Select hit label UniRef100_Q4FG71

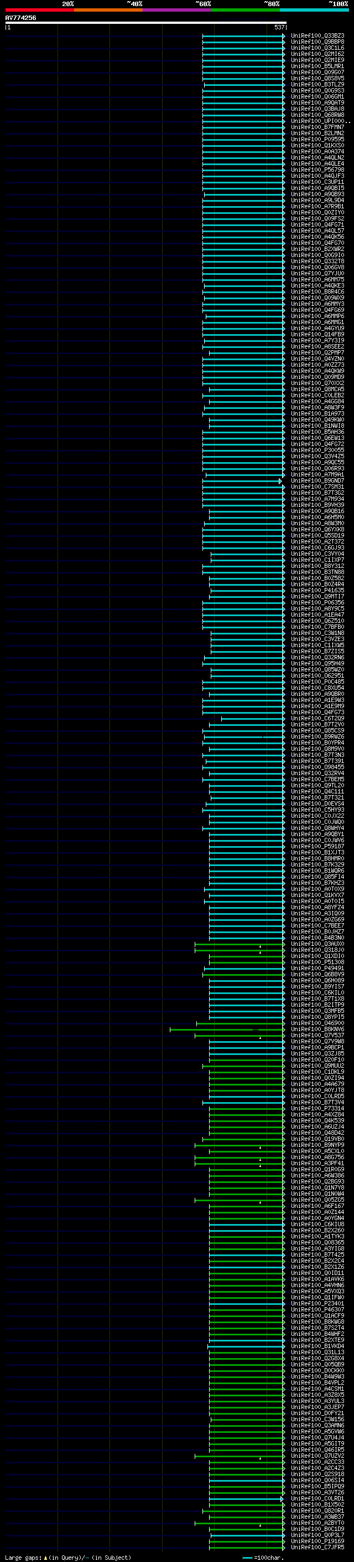tap(317, 225)
